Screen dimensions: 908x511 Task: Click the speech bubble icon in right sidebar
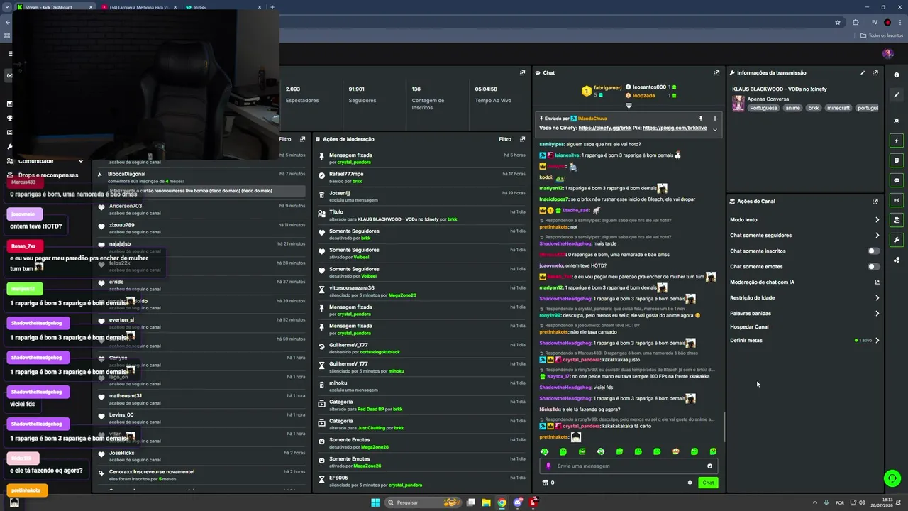pyautogui.click(x=897, y=180)
